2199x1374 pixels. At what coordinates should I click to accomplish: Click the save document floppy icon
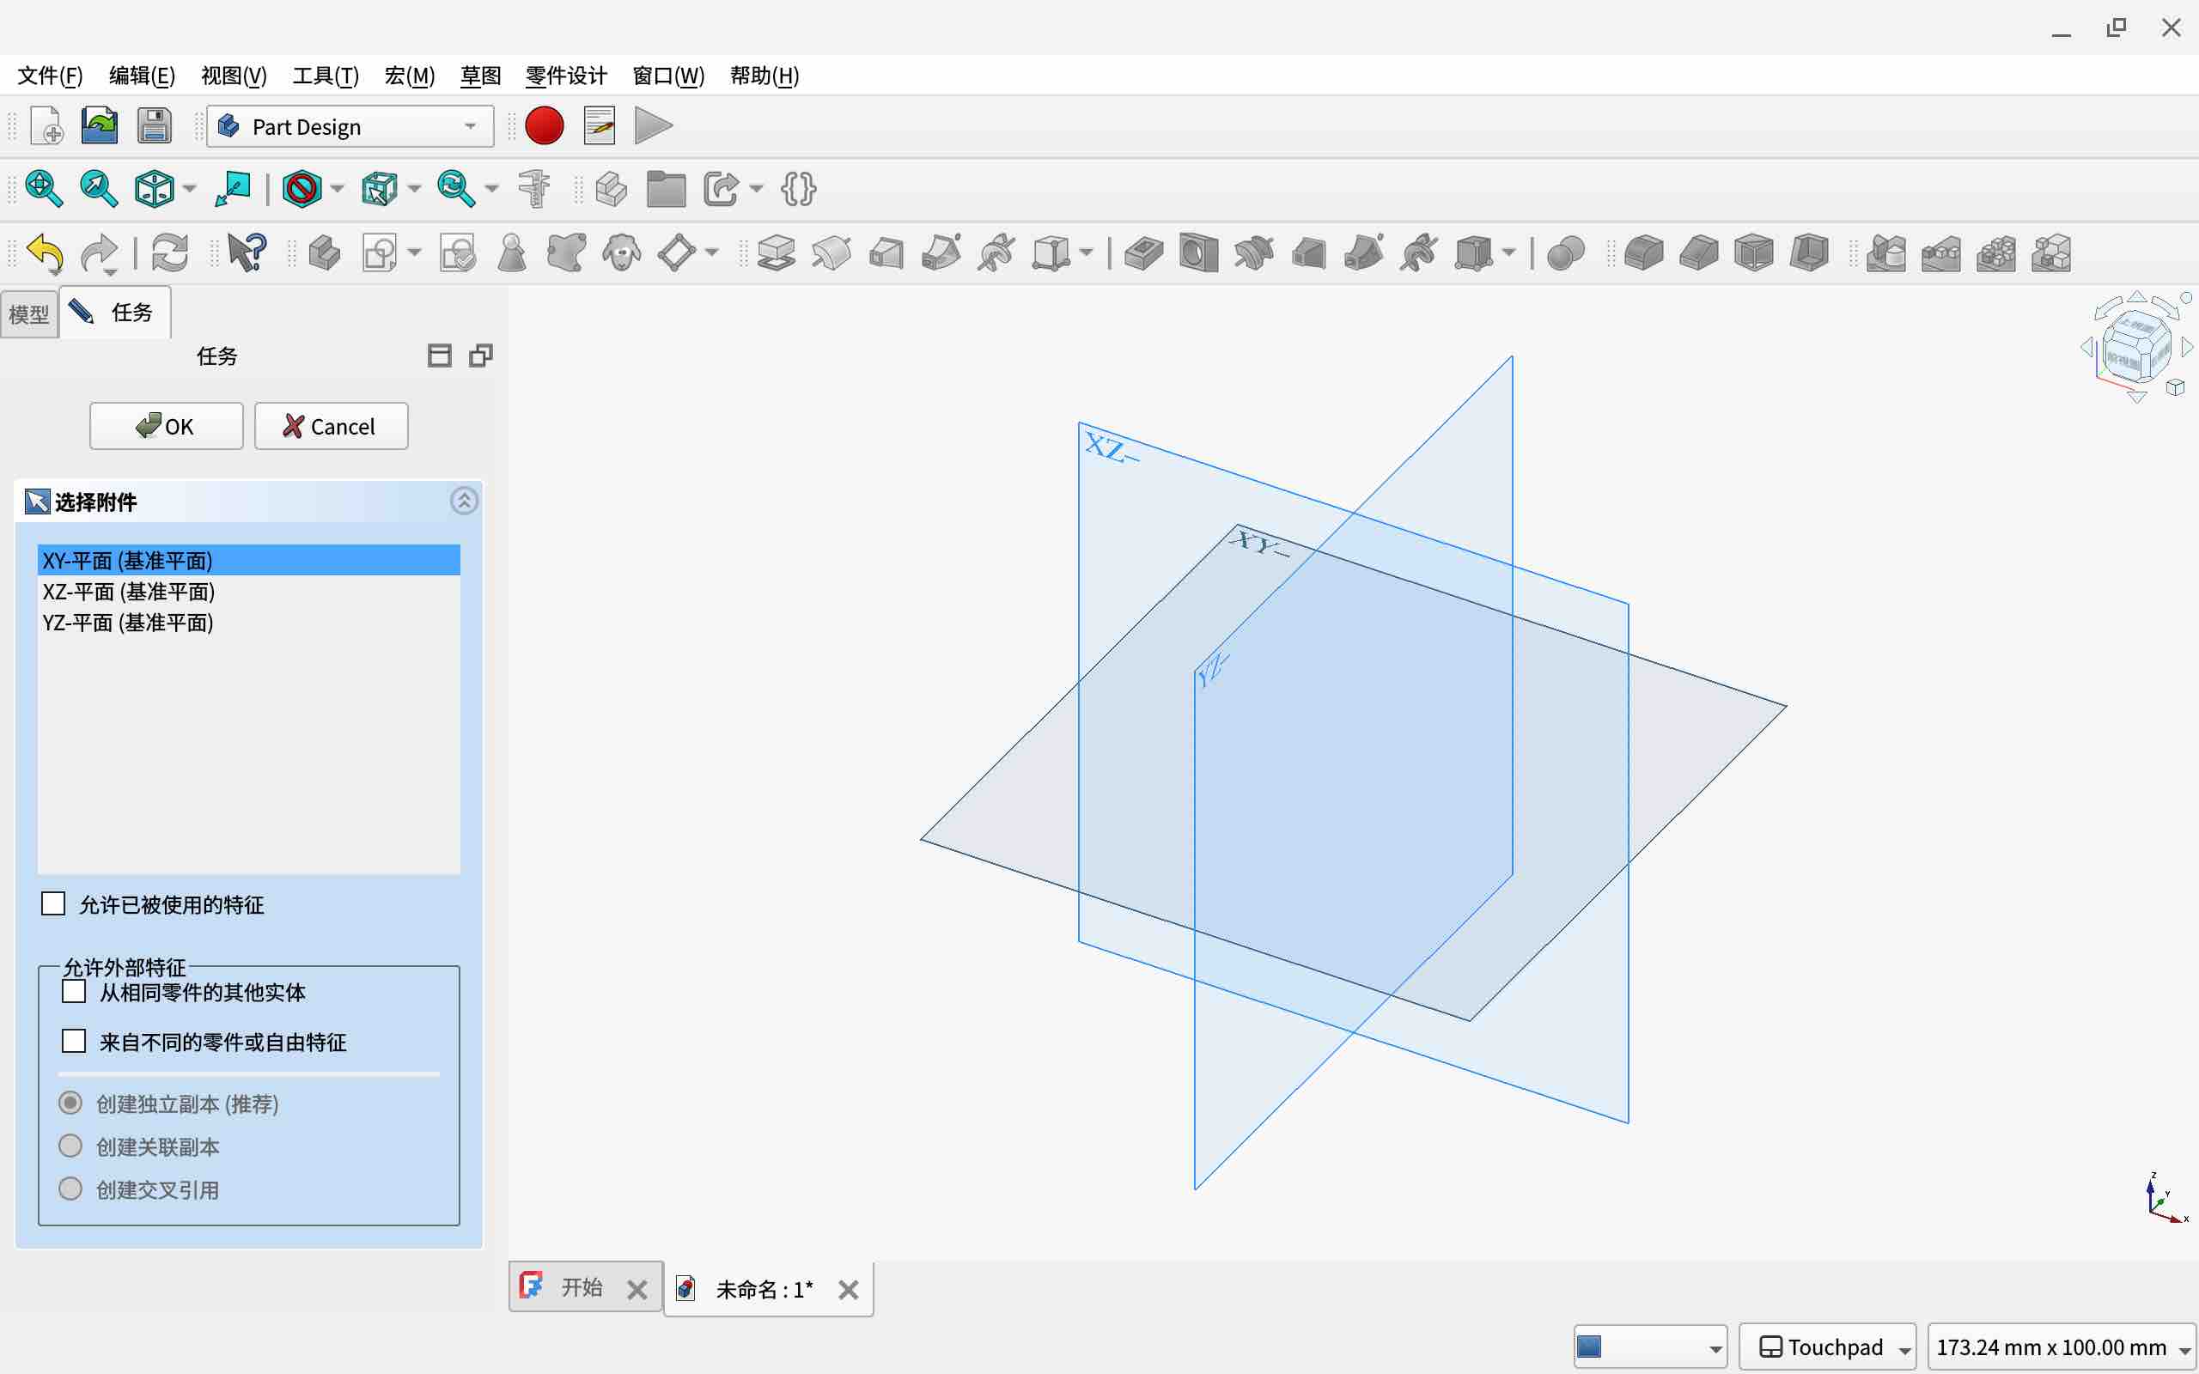pyautogui.click(x=155, y=126)
